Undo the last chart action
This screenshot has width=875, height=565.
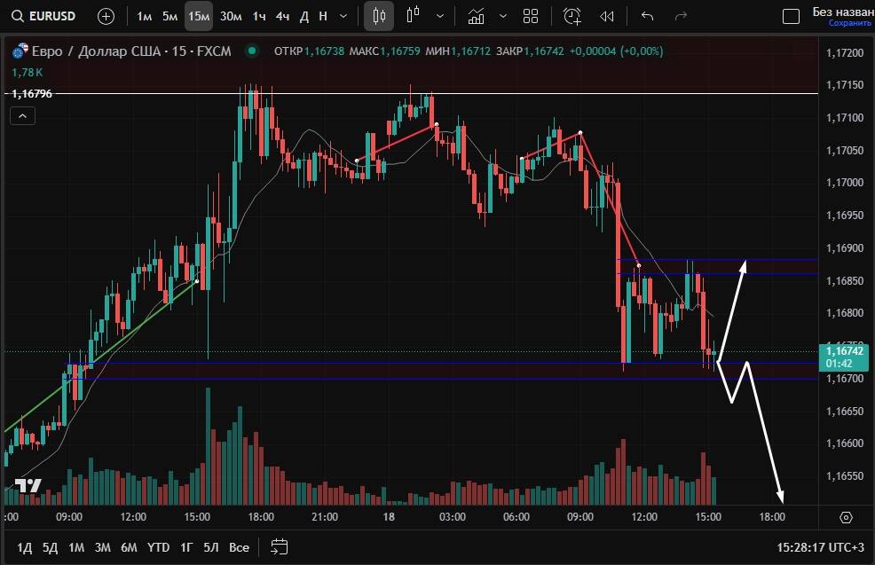tap(647, 16)
